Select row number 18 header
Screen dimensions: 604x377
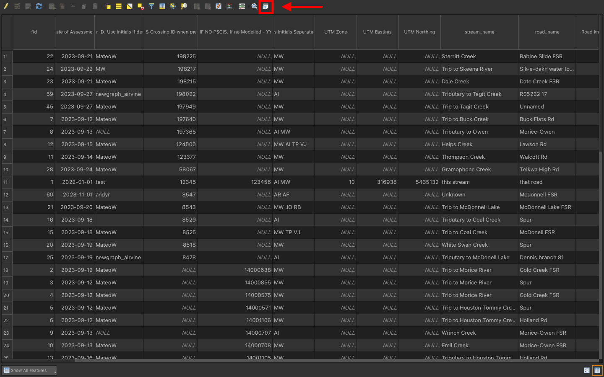7,270
